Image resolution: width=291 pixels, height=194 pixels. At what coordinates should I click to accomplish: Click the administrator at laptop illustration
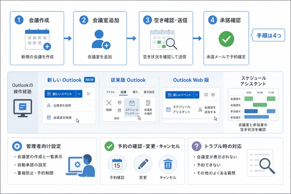pos(81,165)
